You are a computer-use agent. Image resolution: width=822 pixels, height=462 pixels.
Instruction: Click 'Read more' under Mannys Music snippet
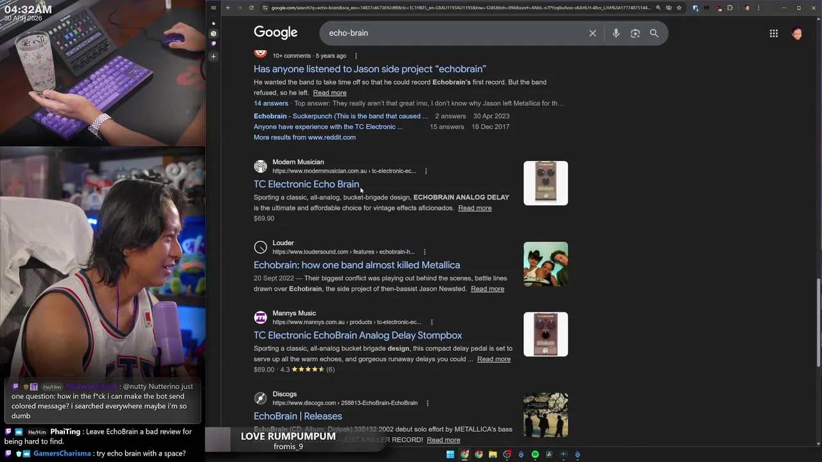494,359
